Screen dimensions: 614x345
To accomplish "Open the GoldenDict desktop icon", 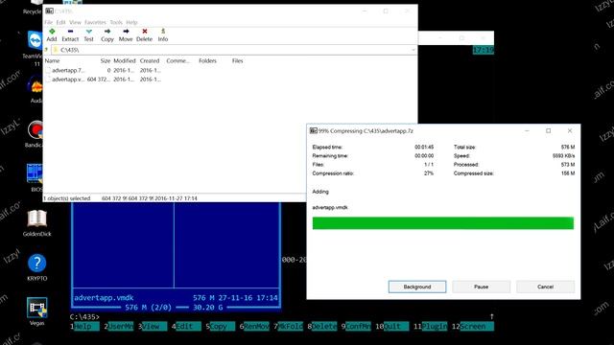I will 36,219.
